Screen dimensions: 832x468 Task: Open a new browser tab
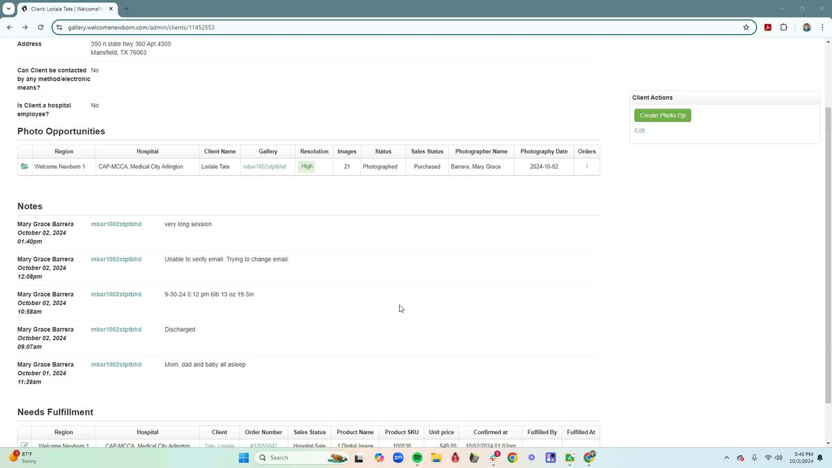(x=126, y=9)
